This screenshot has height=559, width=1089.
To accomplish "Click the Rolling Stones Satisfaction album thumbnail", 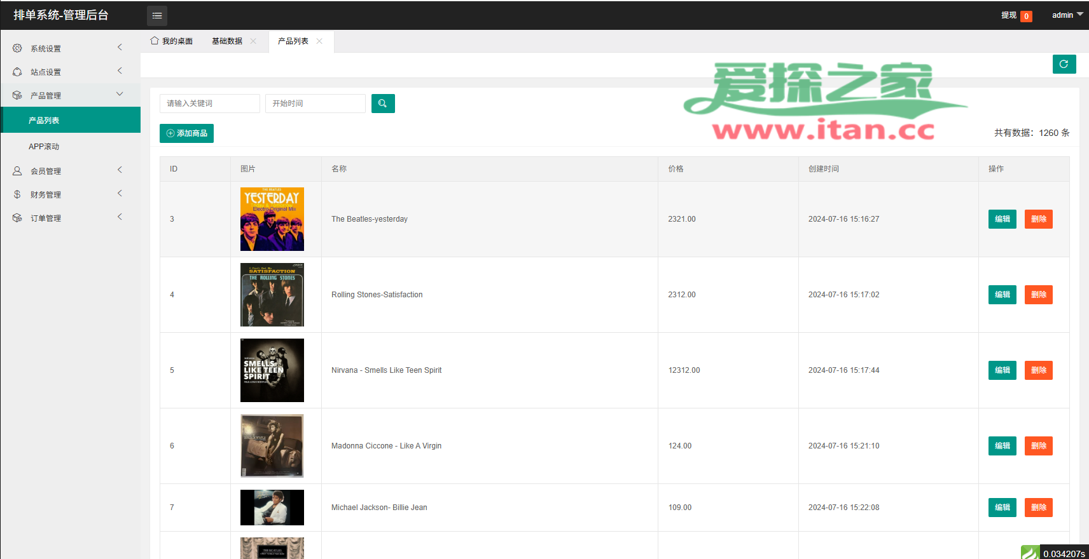I will click(x=272, y=295).
